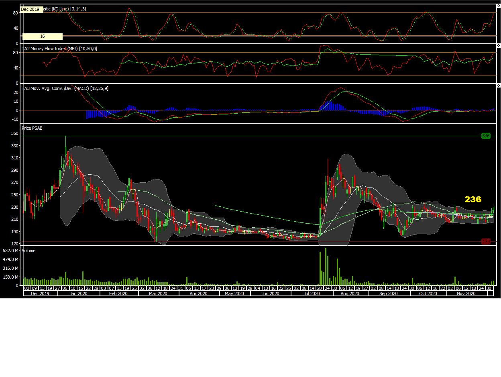Close the TA2 Money Flow Index panel
The width and height of the screenshot is (501, 377).
pyautogui.click(x=499, y=46)
